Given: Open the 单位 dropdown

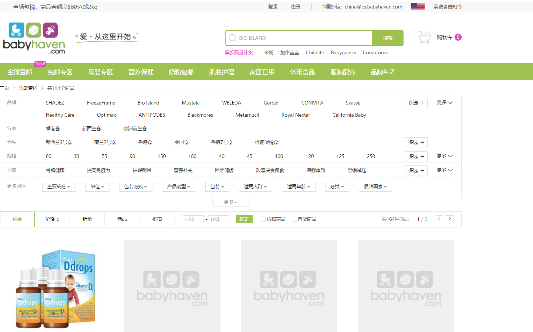Looking at the screenshot, I should point(97,186).
